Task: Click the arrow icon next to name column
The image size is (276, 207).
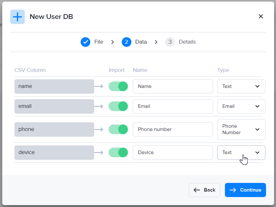Action: tap(99, 86)
